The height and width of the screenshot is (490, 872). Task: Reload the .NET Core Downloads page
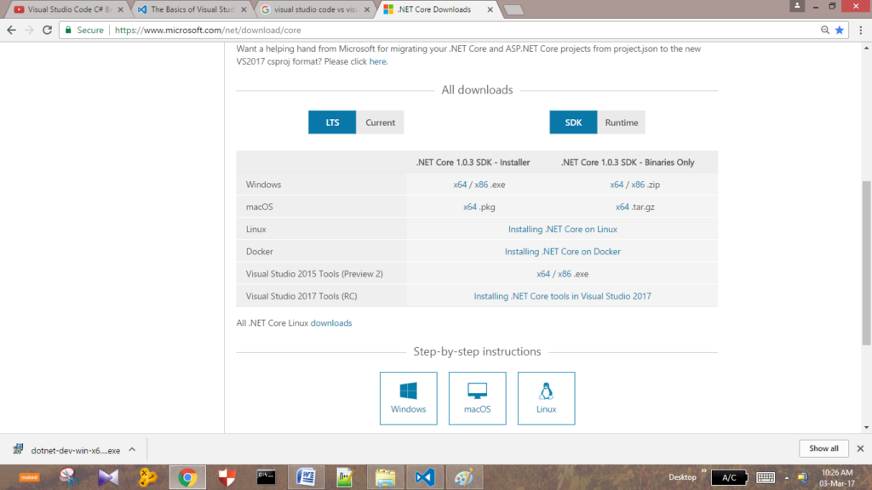click(x=48, y=30)
